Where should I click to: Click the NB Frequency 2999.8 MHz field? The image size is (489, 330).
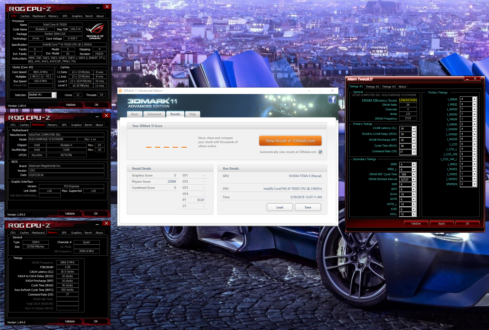click(86, 251)
